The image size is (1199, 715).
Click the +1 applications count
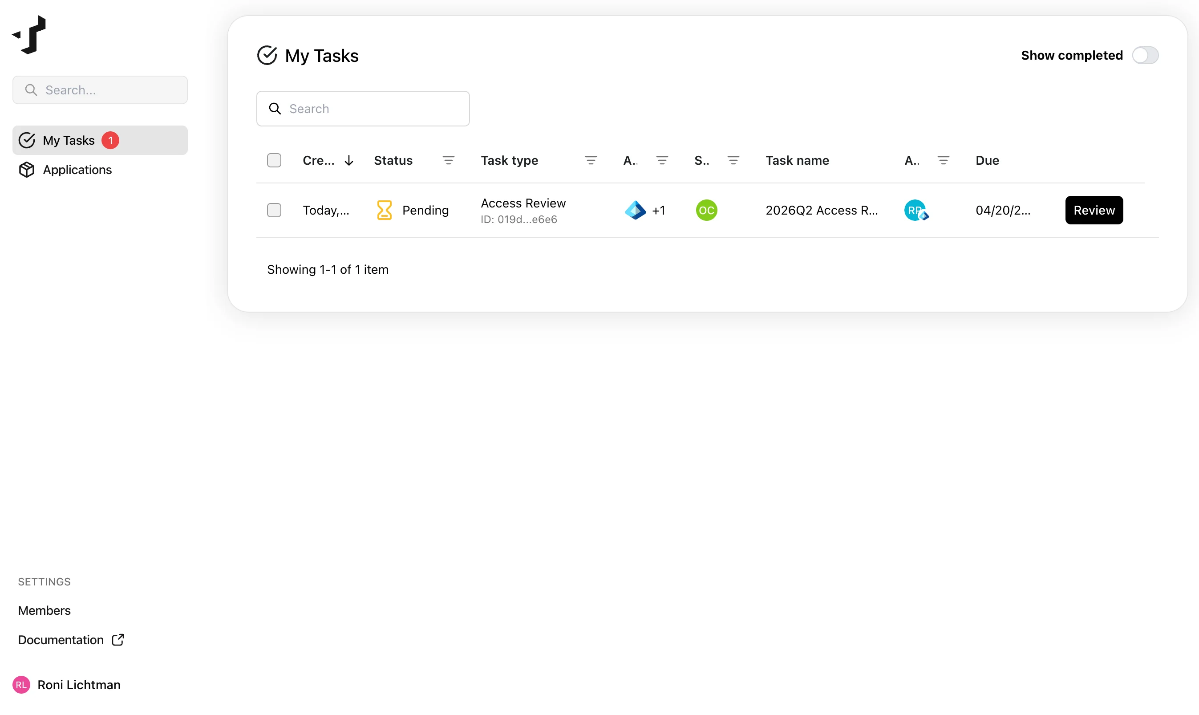click(x=658, y=210)
